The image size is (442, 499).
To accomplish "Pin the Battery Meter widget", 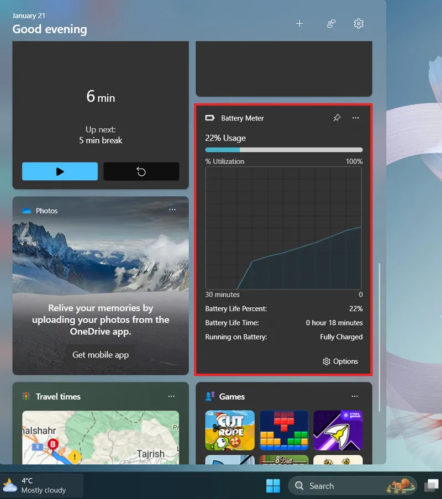I will (337, 118).
